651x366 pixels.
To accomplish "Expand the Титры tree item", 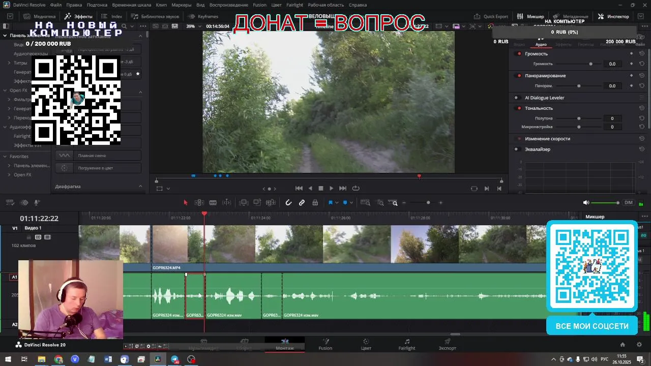I will [10, 63].
